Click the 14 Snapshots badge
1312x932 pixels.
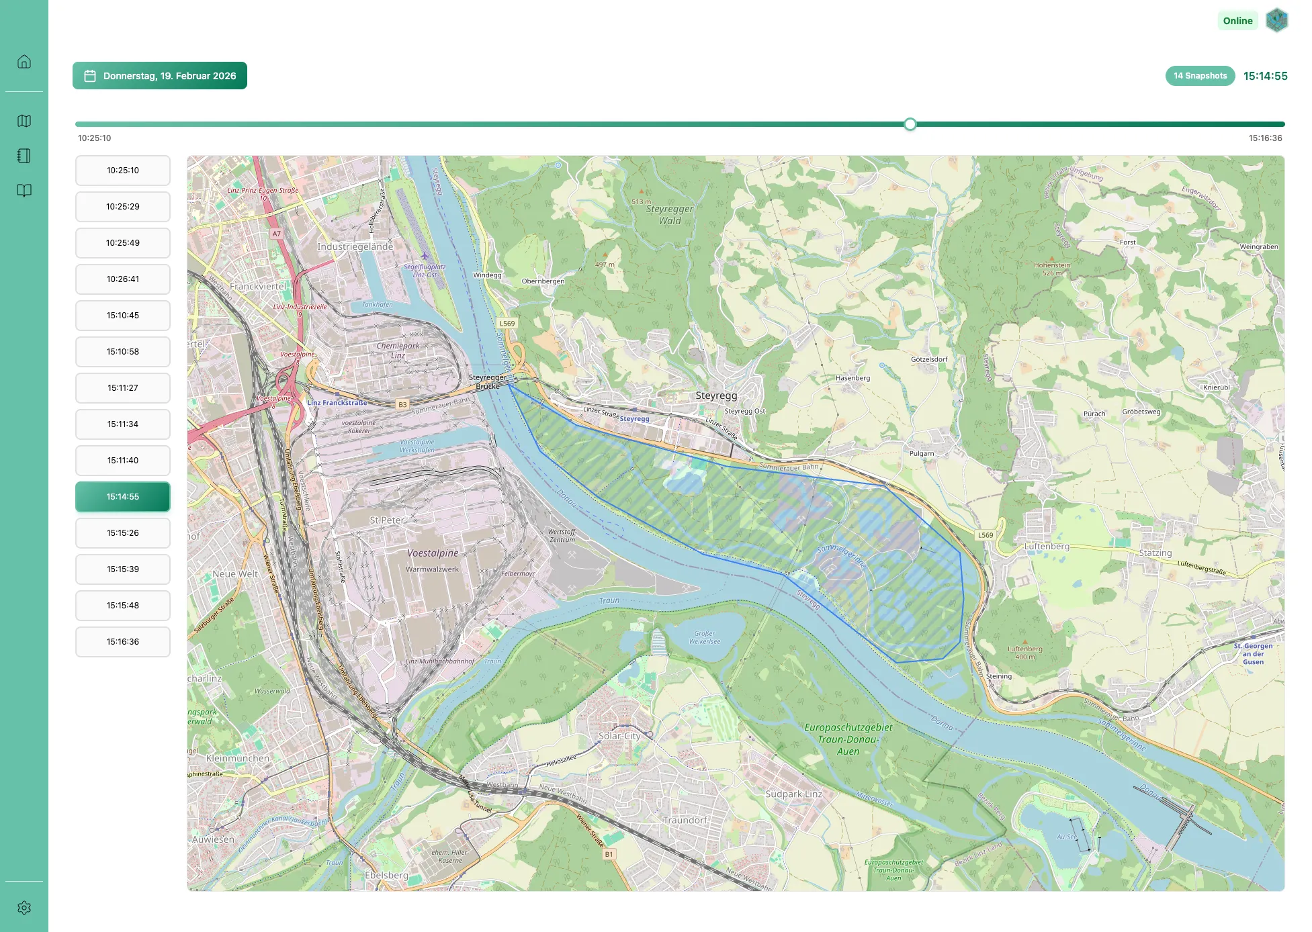coord(1200,76)
